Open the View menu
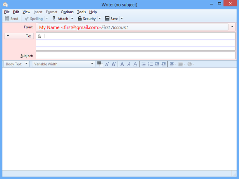 [x=26, y=12]
